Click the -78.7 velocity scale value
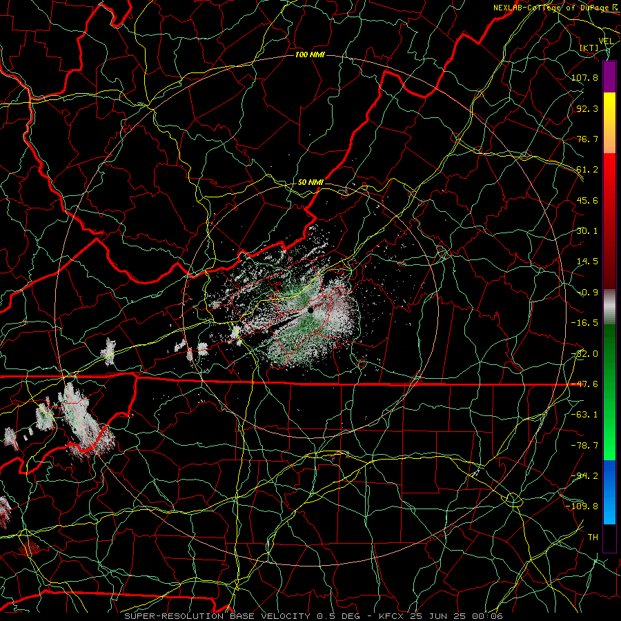This screenshot has height=621, width=621. 584,446
